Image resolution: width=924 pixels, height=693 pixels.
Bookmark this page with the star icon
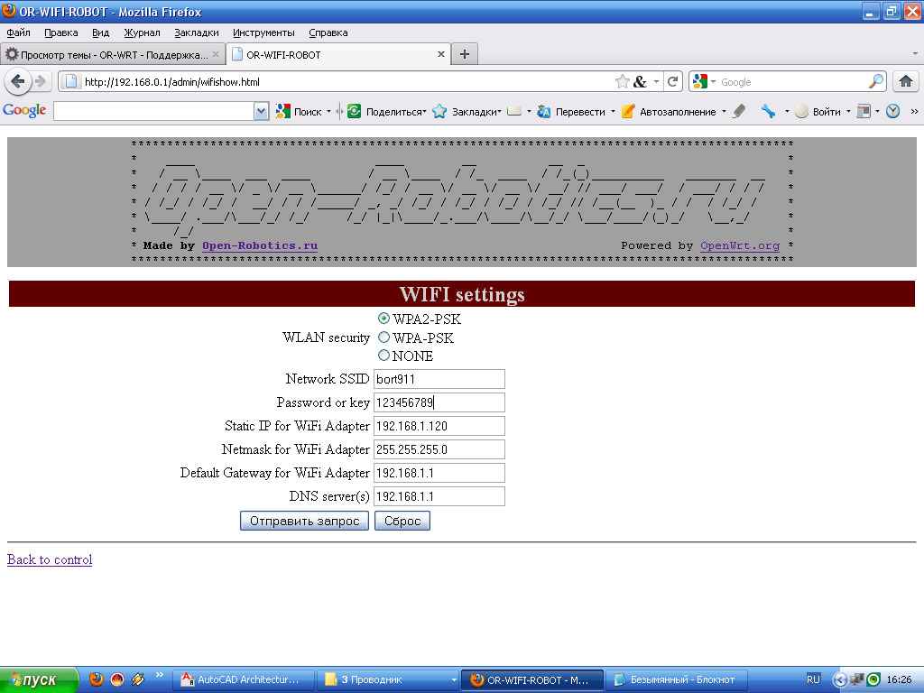623,82
